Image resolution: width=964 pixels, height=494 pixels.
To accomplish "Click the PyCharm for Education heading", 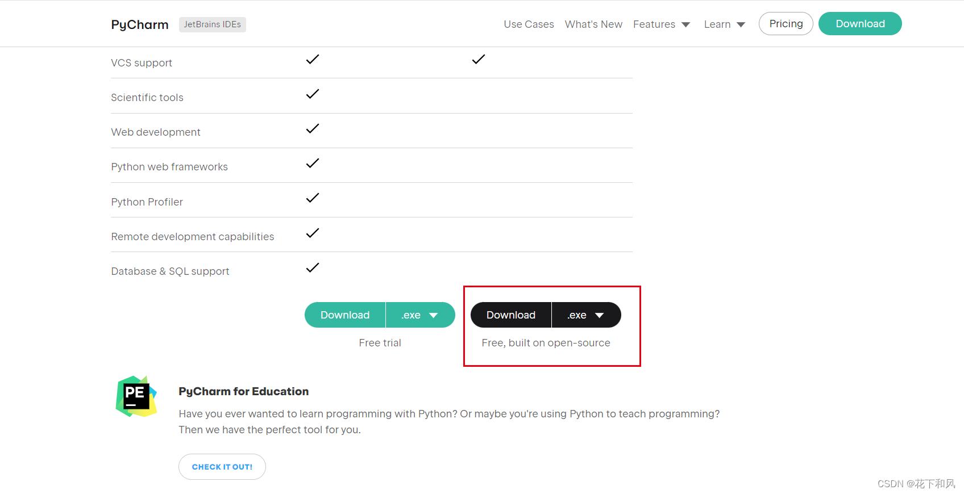I will 243,391.
